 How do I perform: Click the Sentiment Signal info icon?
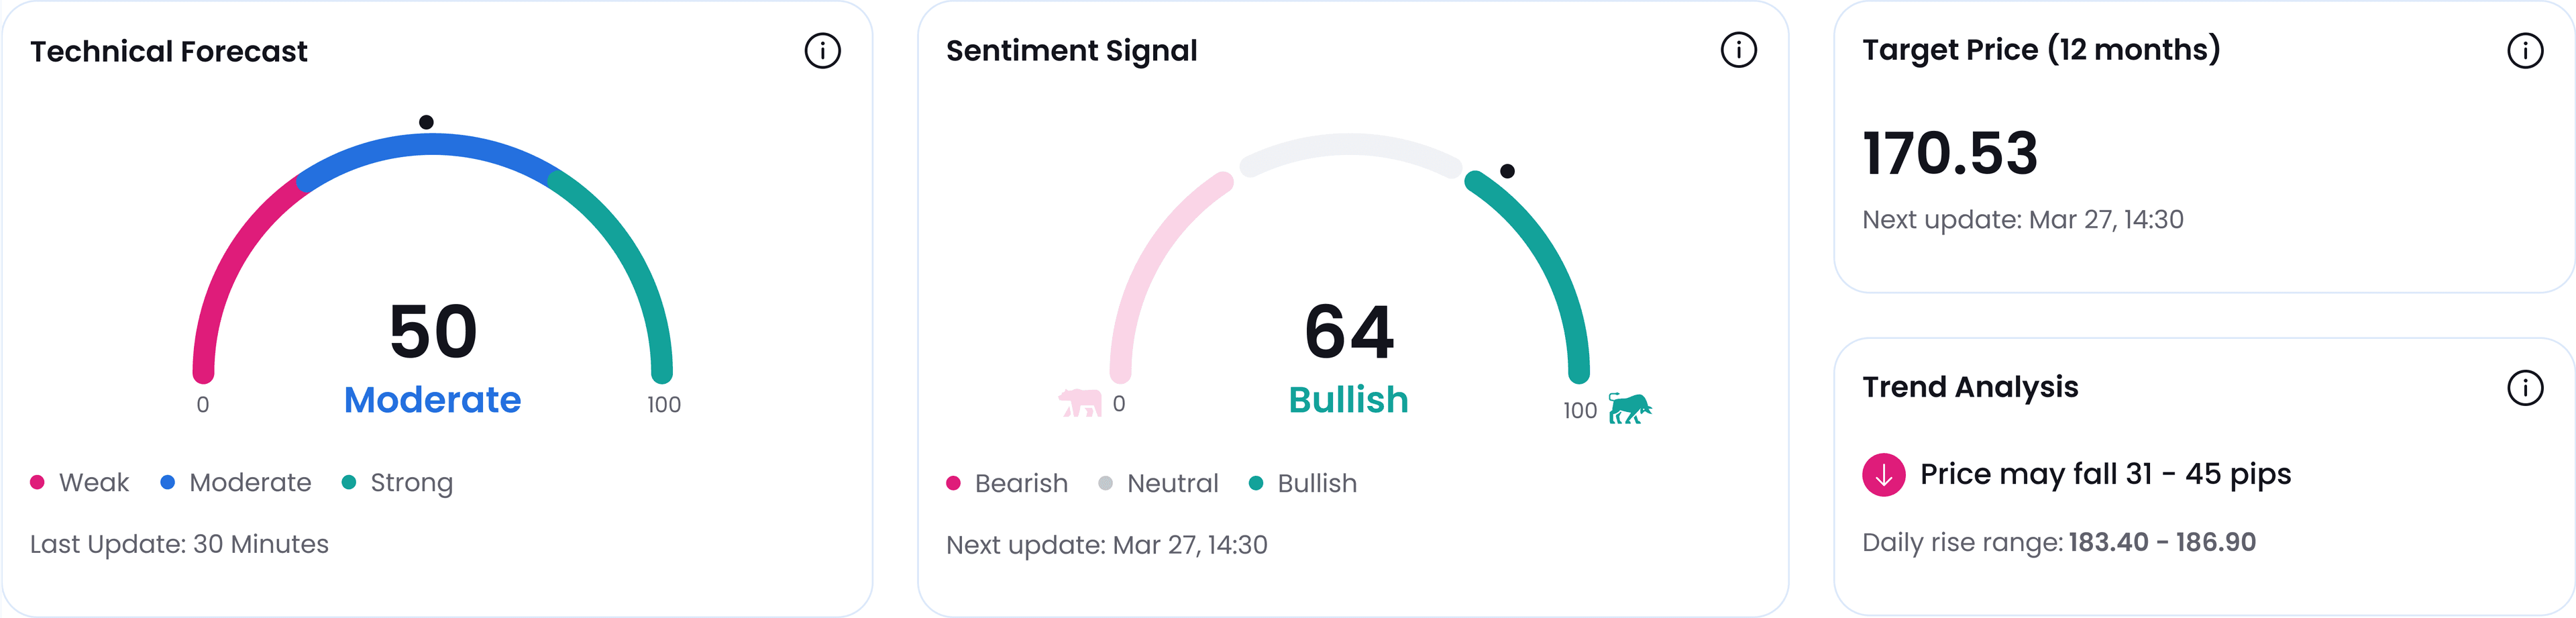(1738, 50)
